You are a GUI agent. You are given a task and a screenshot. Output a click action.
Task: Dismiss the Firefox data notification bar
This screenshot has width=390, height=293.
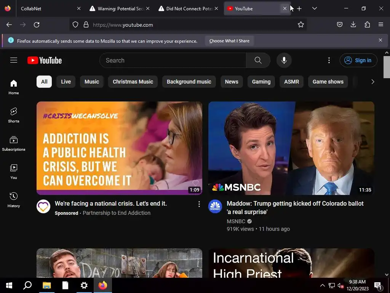(380, 40)
